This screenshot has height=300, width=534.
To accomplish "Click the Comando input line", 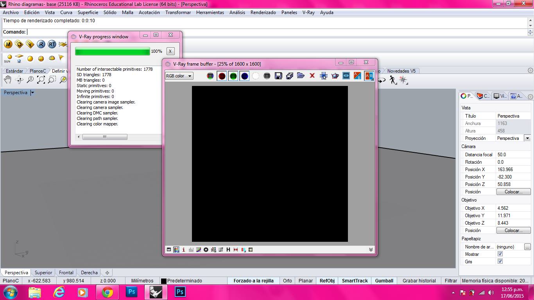I will 277,32.
